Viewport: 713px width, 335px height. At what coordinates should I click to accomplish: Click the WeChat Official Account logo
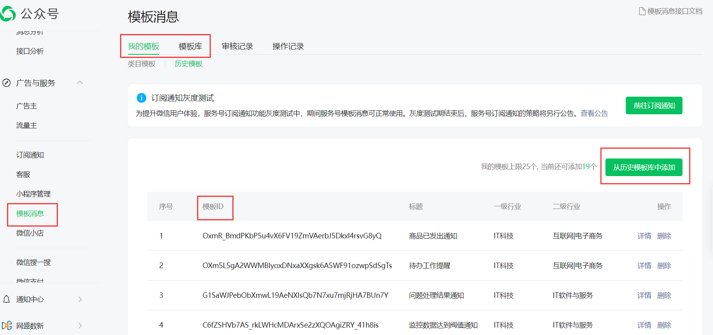pyautogui.click(x=8, y=14)
